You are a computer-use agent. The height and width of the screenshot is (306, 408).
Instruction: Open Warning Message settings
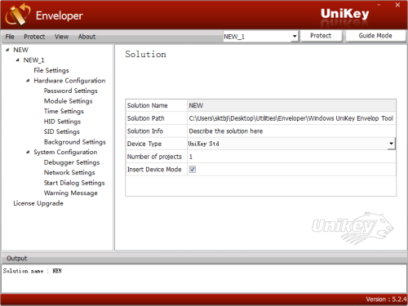point(71,193)
